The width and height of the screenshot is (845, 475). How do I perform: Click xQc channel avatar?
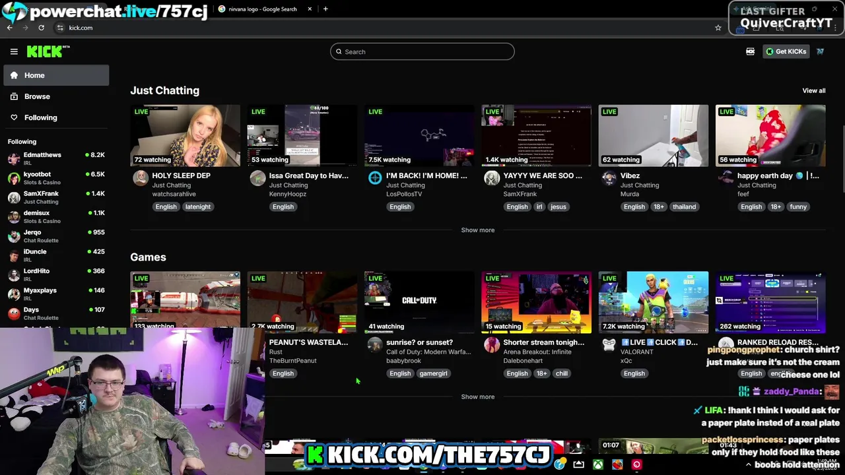pyautogui.click(x=609, y=345)
